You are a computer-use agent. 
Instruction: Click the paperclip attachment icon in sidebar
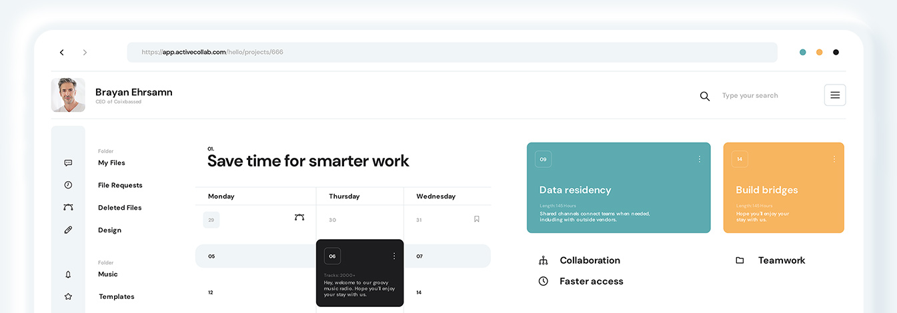68,230
